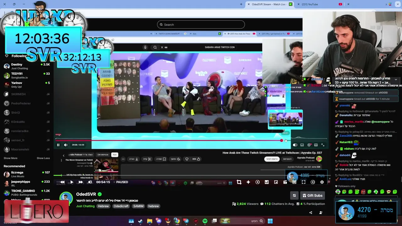Open the Kick player settings gear
Screen dimensions: 402x226
322,182
